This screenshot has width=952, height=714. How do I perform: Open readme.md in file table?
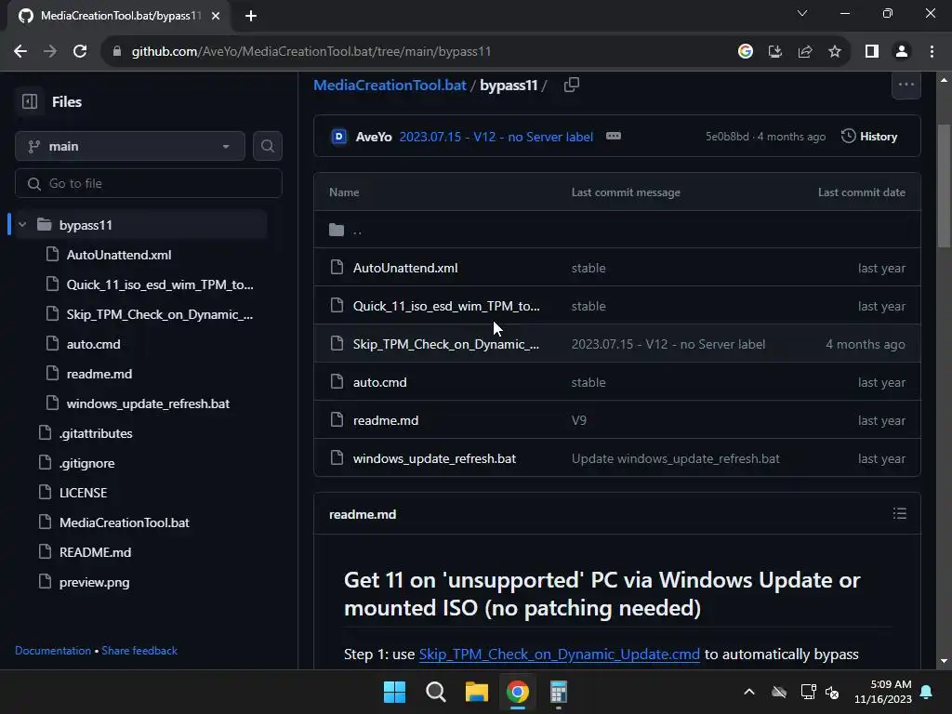[x=386, y=421]
